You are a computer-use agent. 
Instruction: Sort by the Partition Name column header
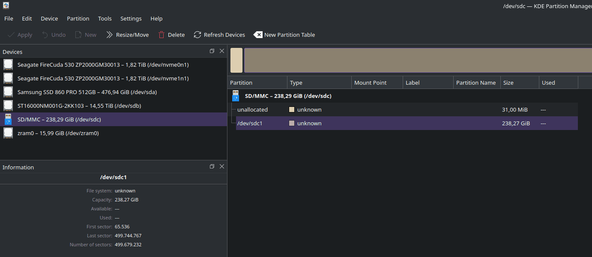(477, 83)
